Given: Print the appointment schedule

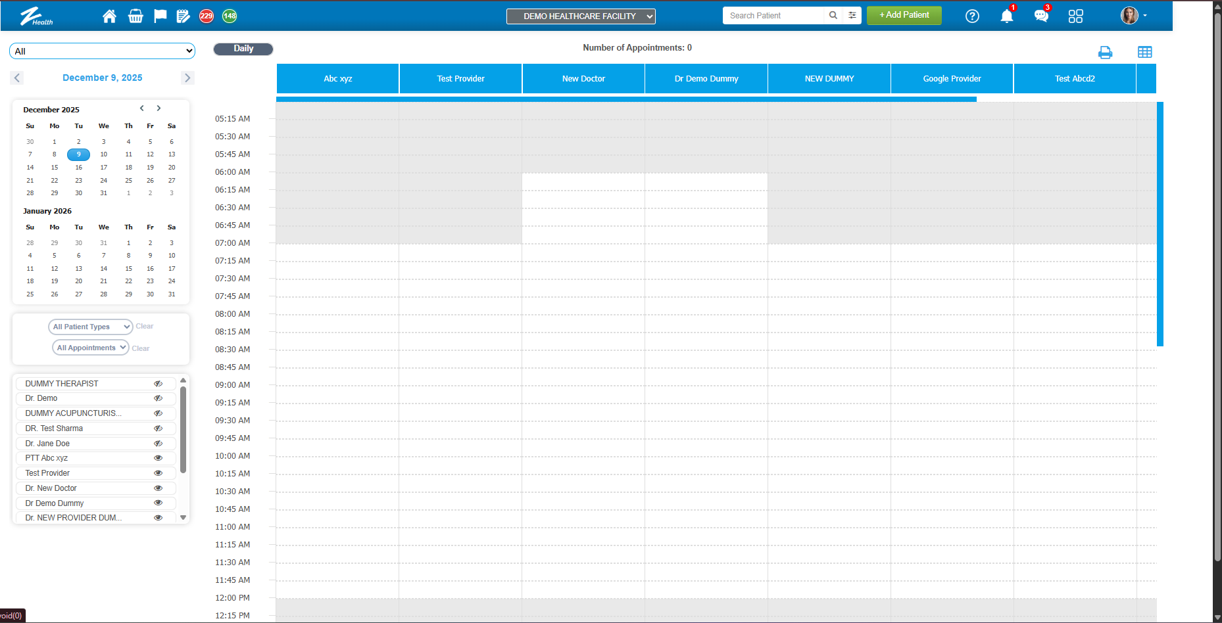Looking at the screenshot, I should [1105, 53].
